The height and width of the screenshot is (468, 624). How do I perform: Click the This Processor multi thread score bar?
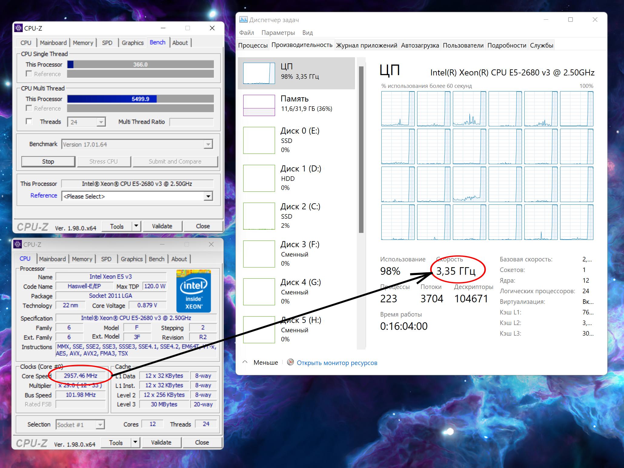pos(140,99)
